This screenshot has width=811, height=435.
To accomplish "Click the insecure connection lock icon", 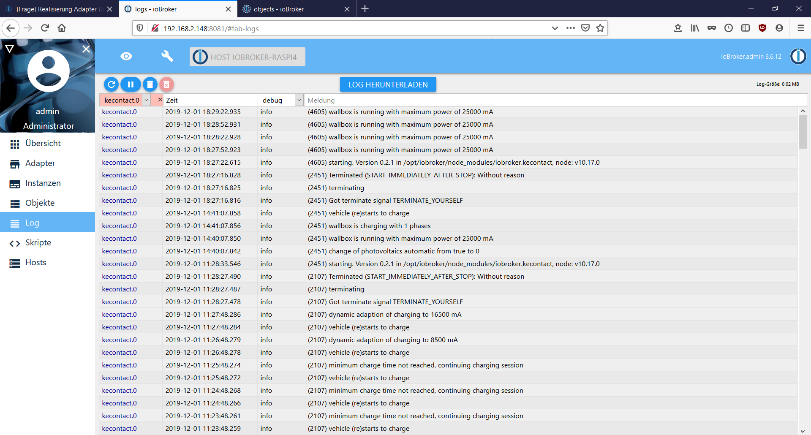I will tap(155, 28).
